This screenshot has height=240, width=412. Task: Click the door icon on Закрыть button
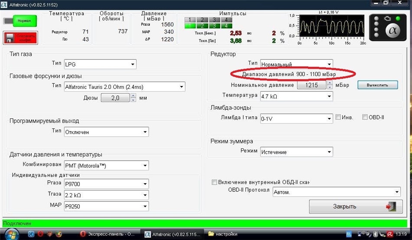point(390,206)
